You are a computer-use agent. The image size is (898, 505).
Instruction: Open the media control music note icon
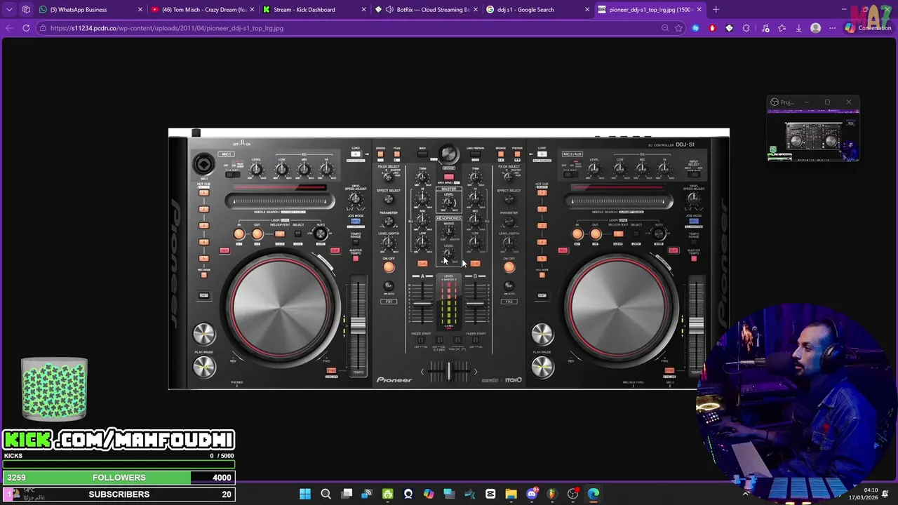[x=765, y=28]
